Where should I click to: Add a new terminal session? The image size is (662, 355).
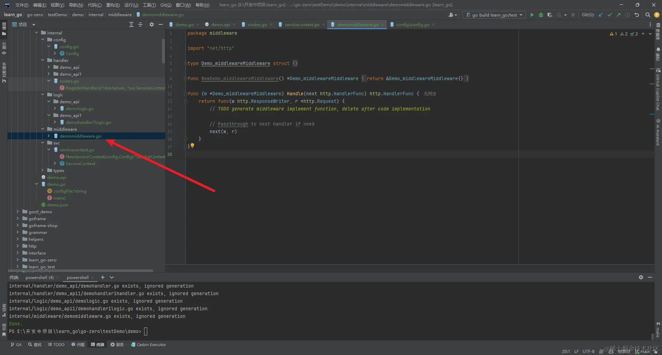102,277
